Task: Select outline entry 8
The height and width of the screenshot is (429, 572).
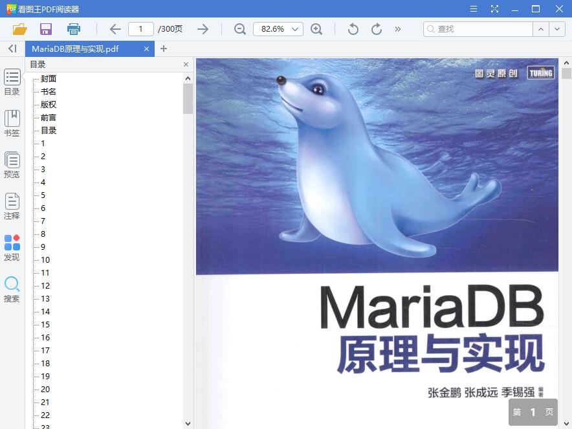Action: [43, 234]
